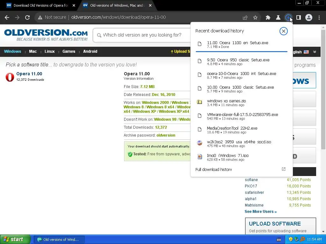Image resolution: width=326 pixels, height=244 pixels.
Task: Click the US flag language icon
Action: click(306, 52)
